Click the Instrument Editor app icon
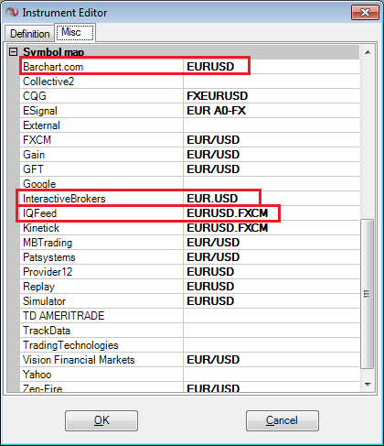384x446 pixels. click(12, 13)
